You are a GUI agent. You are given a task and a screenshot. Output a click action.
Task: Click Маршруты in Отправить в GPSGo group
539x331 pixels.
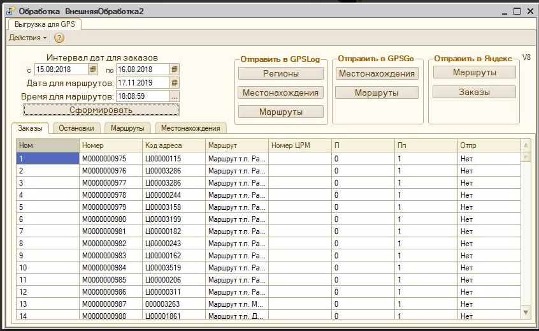tap(377, 92)
